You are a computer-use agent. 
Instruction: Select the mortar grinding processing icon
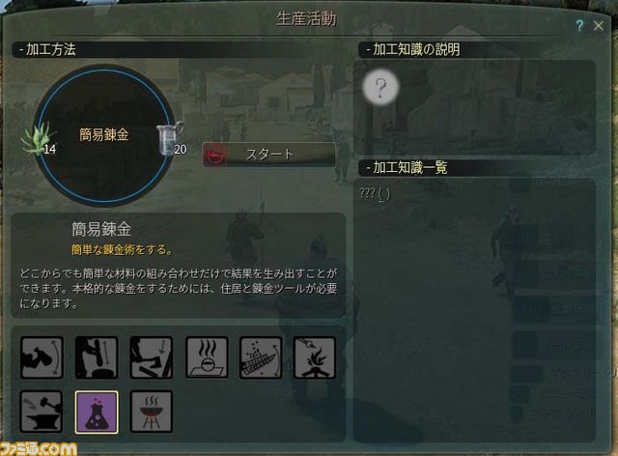[x=97, y=357]
